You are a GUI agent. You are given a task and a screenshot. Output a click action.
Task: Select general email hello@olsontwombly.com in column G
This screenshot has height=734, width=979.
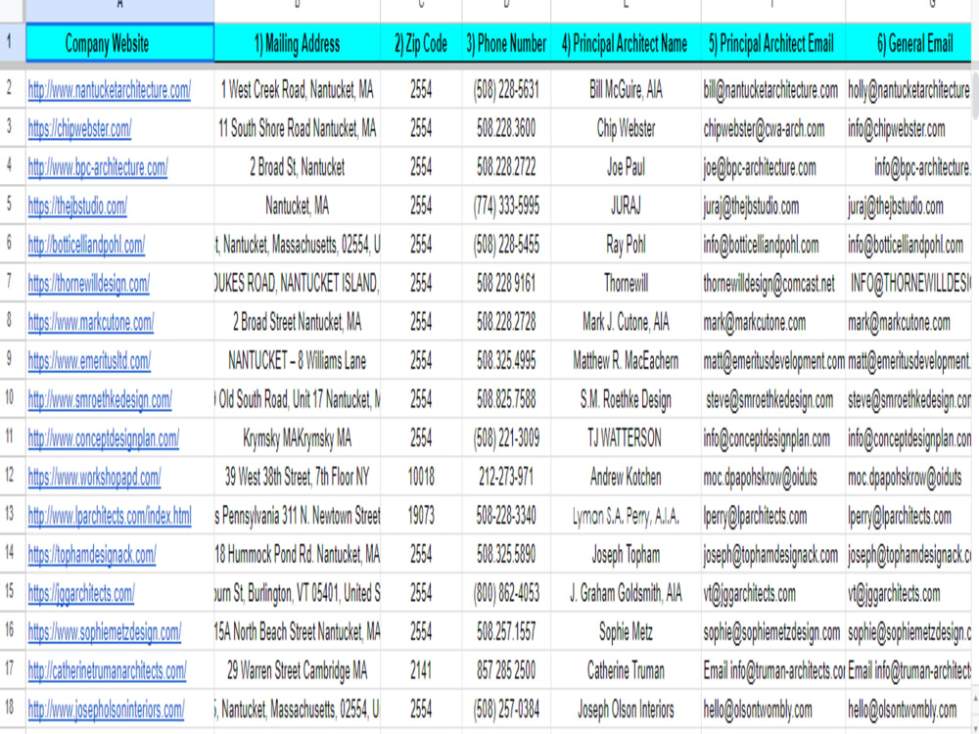tap(909, 710)
